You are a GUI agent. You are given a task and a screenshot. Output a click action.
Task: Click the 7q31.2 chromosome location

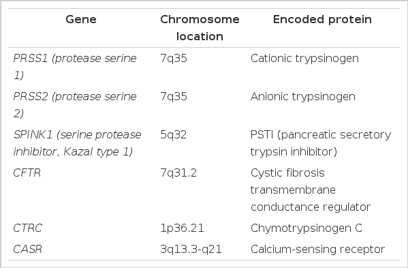178,173
